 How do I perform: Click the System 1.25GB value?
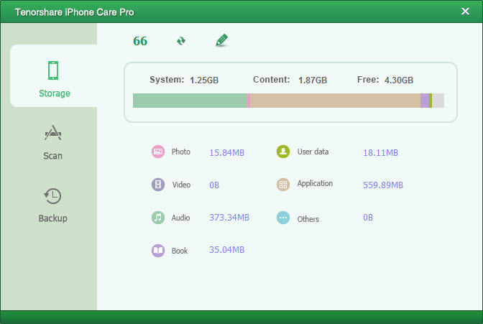tap(204, 80)
